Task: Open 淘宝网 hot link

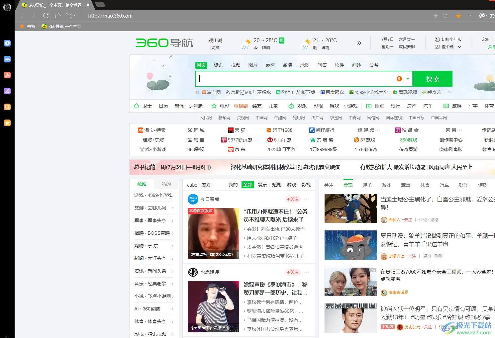Action: [x=211, y=92]
